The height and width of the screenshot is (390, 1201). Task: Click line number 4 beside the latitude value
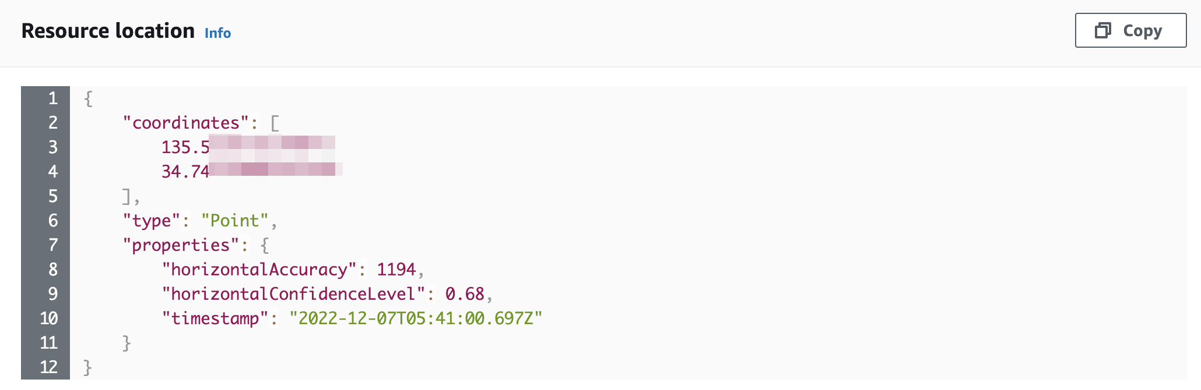coord(51,172)
